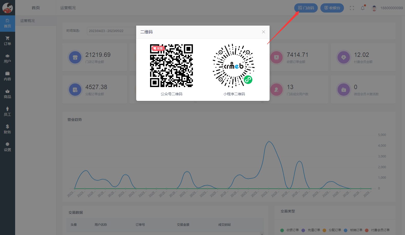
Task: Open the notifications bell
Action: click(x=363, y=8)
